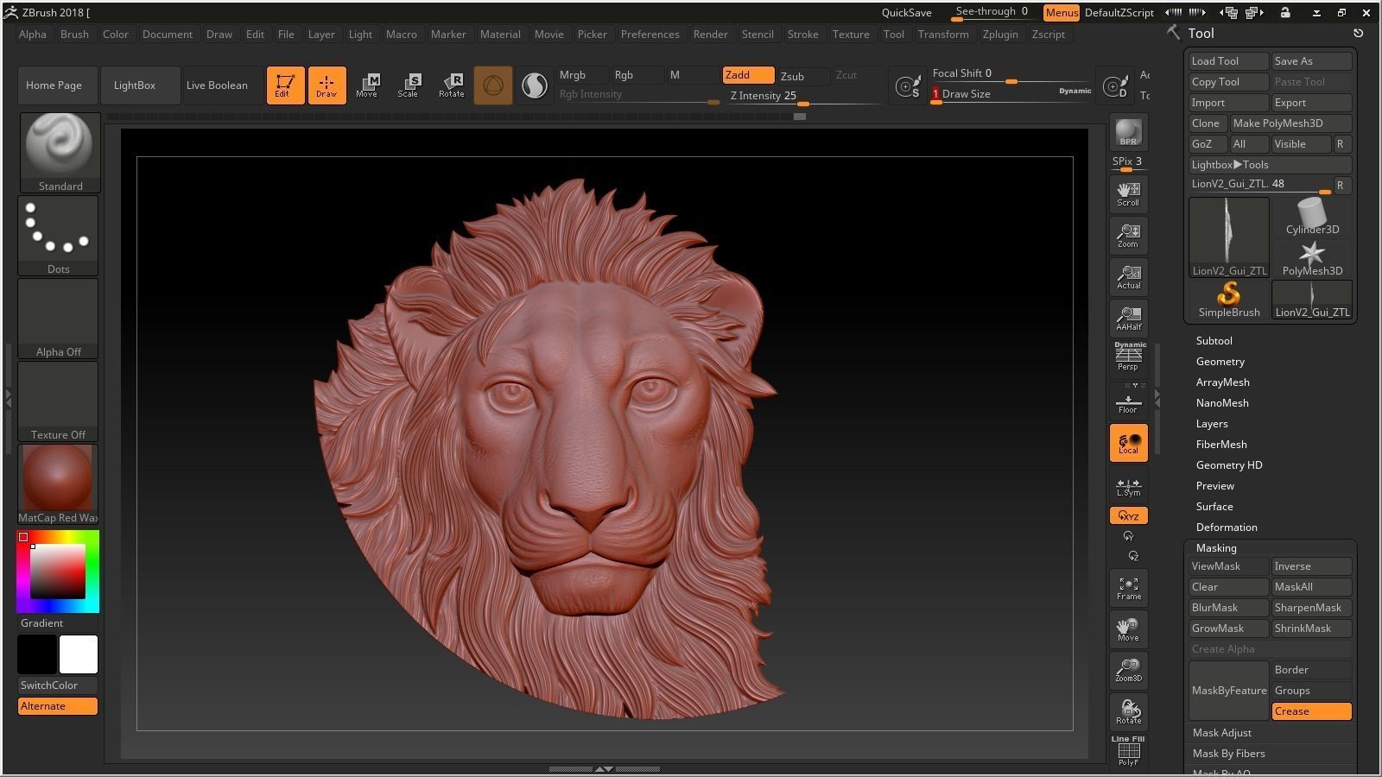
Task: Open the Stroke menu
Action: pyautogui.click(x=802, y=35)
